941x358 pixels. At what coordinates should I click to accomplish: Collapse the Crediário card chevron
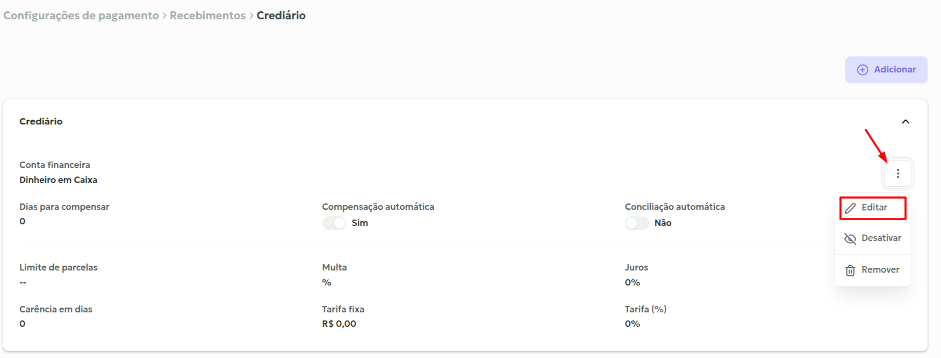coord(906,121)
